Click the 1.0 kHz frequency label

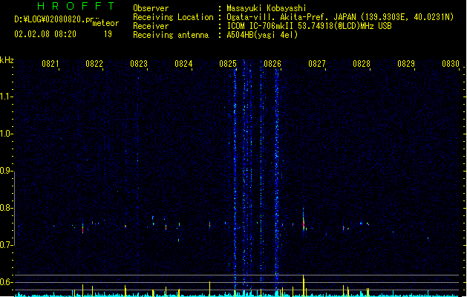pyautogui.click(x=6, y=134)
